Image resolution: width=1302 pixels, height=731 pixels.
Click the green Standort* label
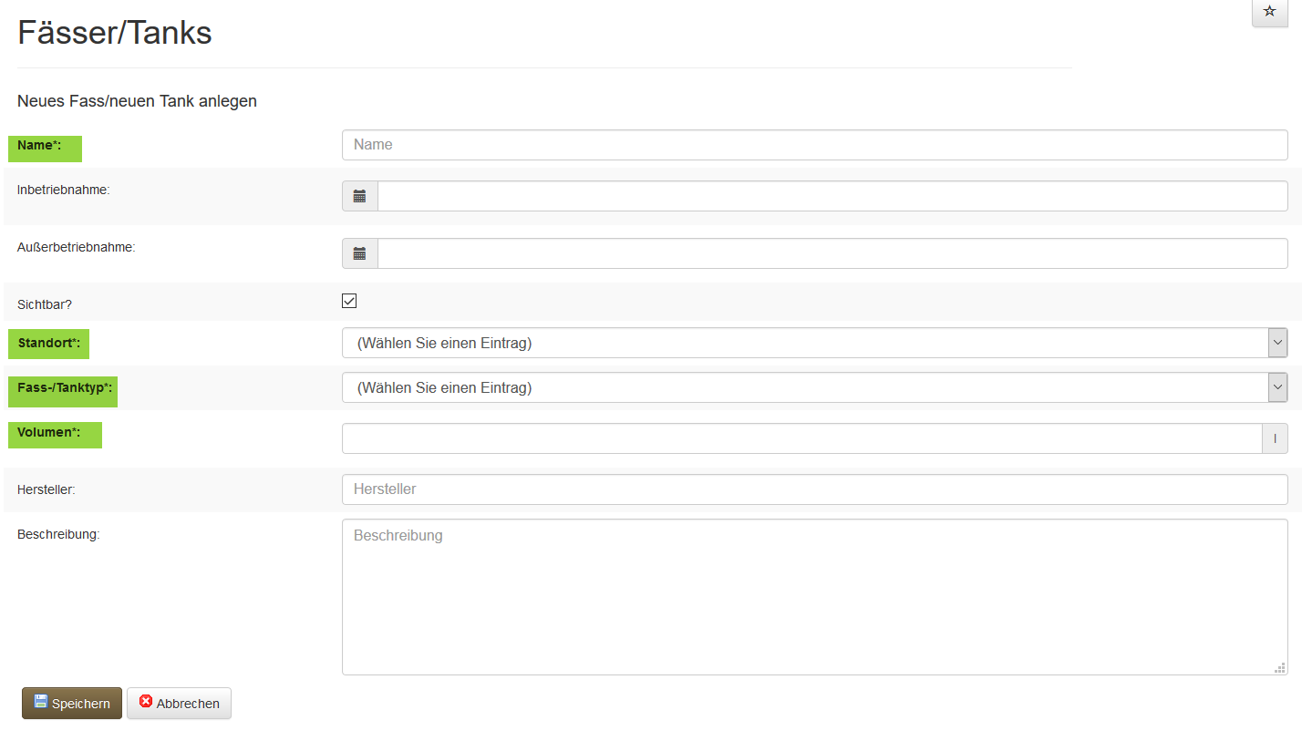coord(49,344)
